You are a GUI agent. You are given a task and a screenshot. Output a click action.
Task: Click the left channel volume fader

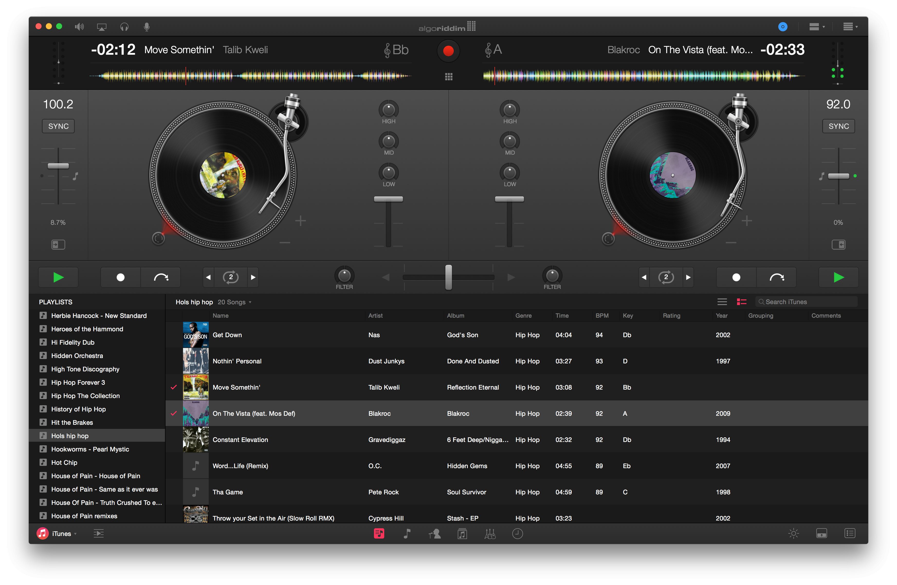click(x=388, y=199)
